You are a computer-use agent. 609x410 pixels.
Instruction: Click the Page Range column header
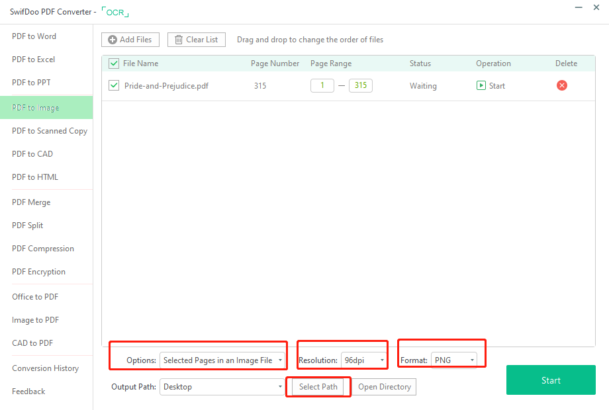coord(331,63)
